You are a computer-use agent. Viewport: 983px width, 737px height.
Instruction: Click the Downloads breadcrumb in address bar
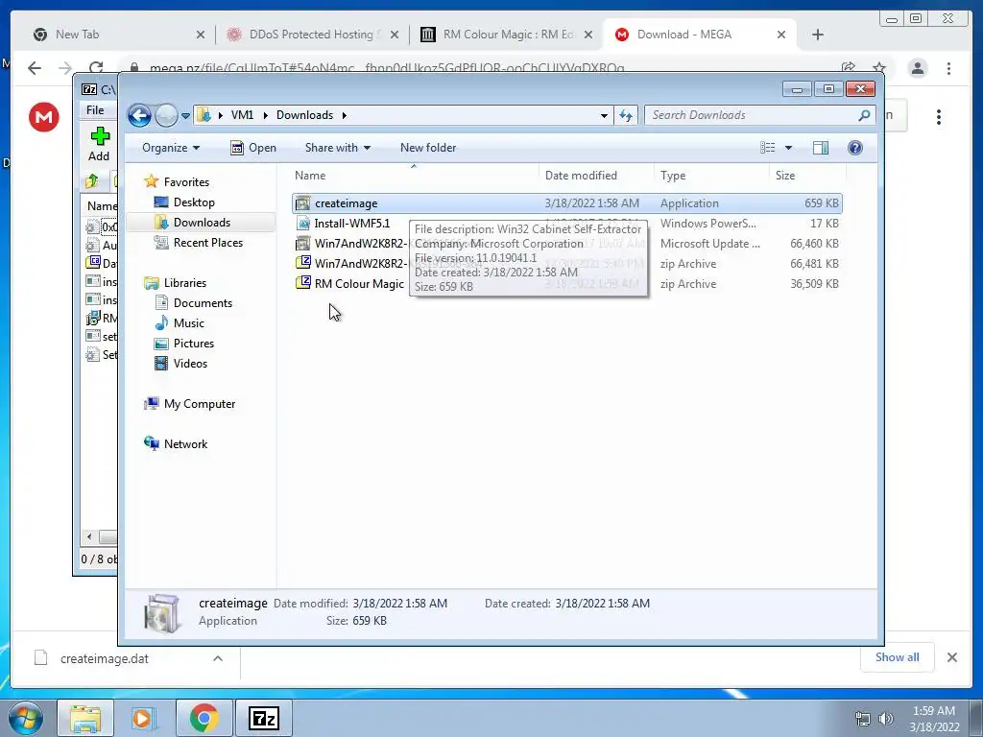point(304,115)
